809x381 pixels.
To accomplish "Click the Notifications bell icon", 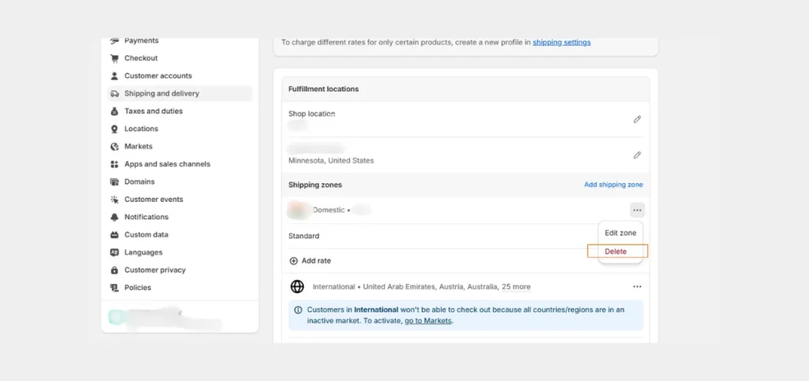I will pos(115,217).
